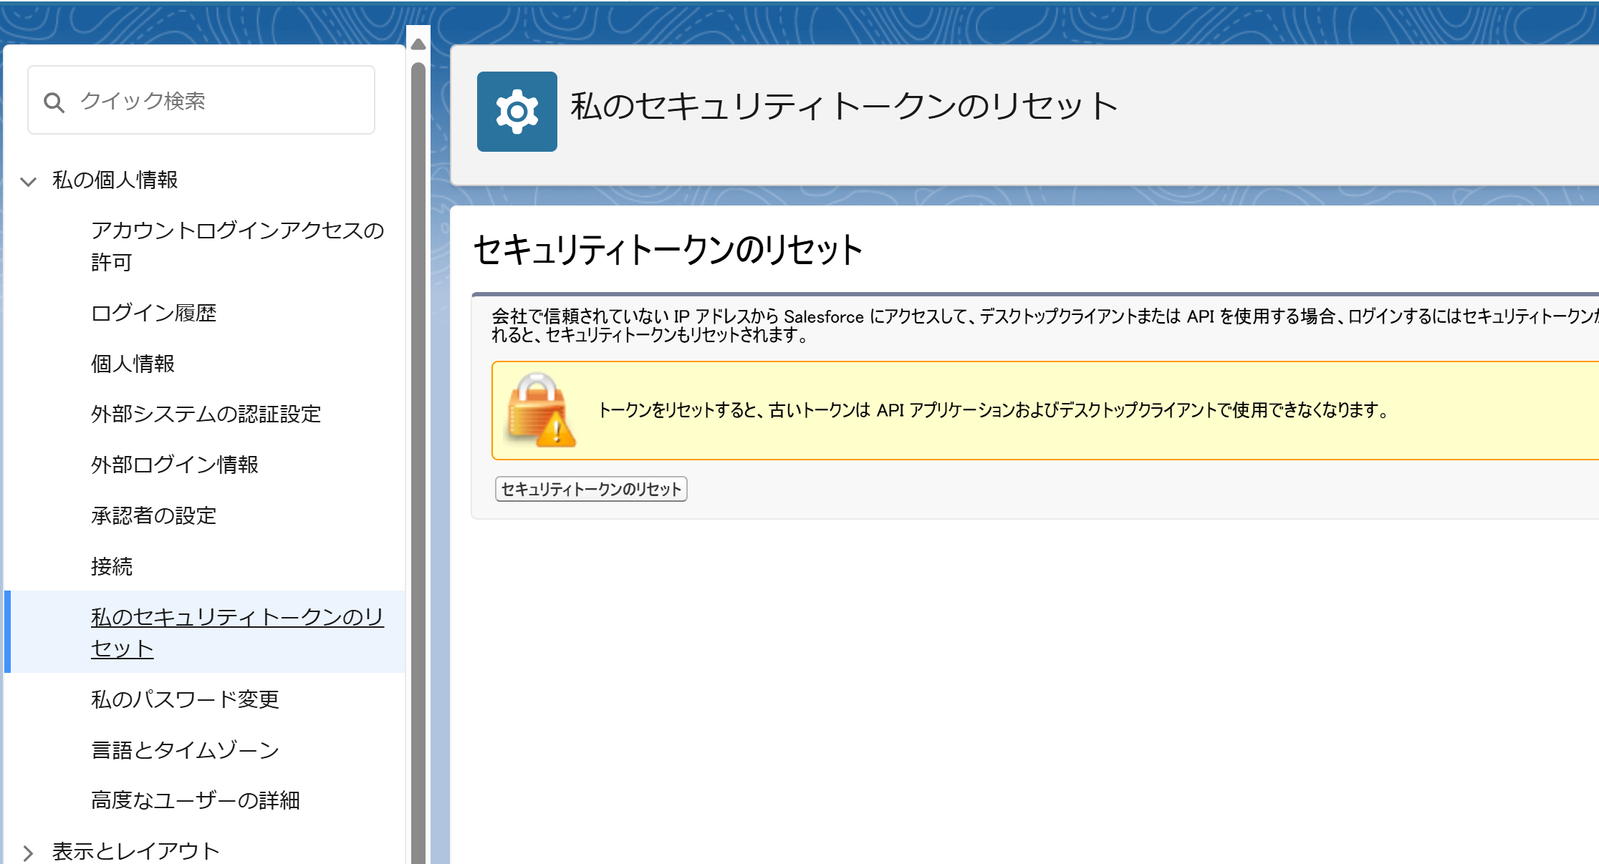Image resolution: width=1599 pixels, height=864 pixels.
Task: Click the gear setup icon in header
Action: (x=517, y=111)
